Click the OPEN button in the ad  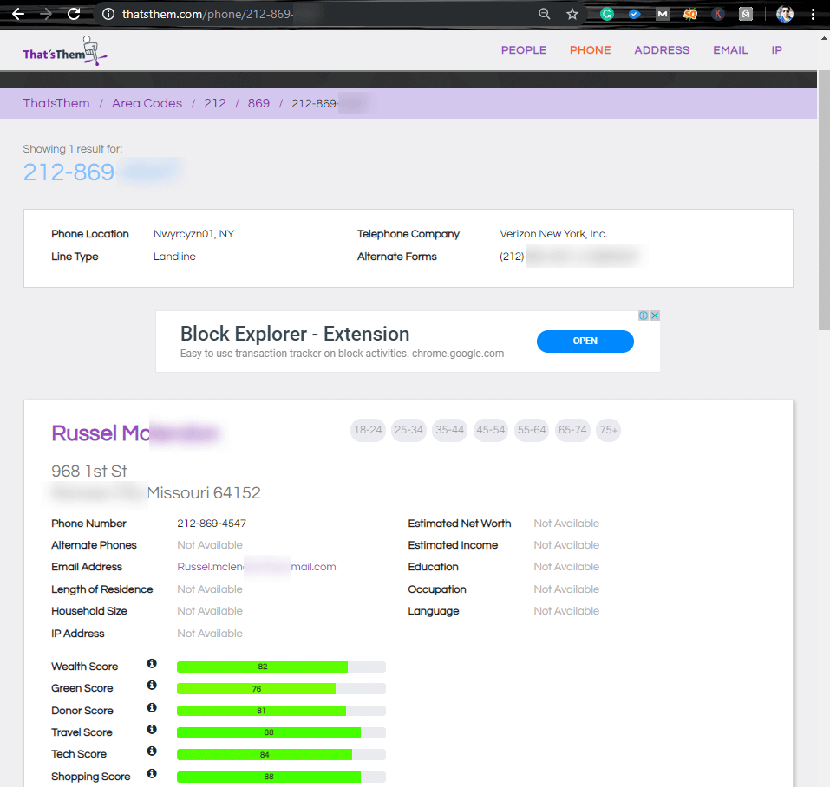pos(585,341)
